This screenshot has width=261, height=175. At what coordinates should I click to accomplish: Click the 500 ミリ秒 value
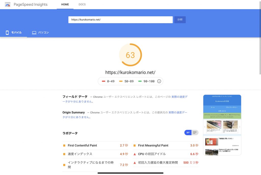(x=191, y=163)
